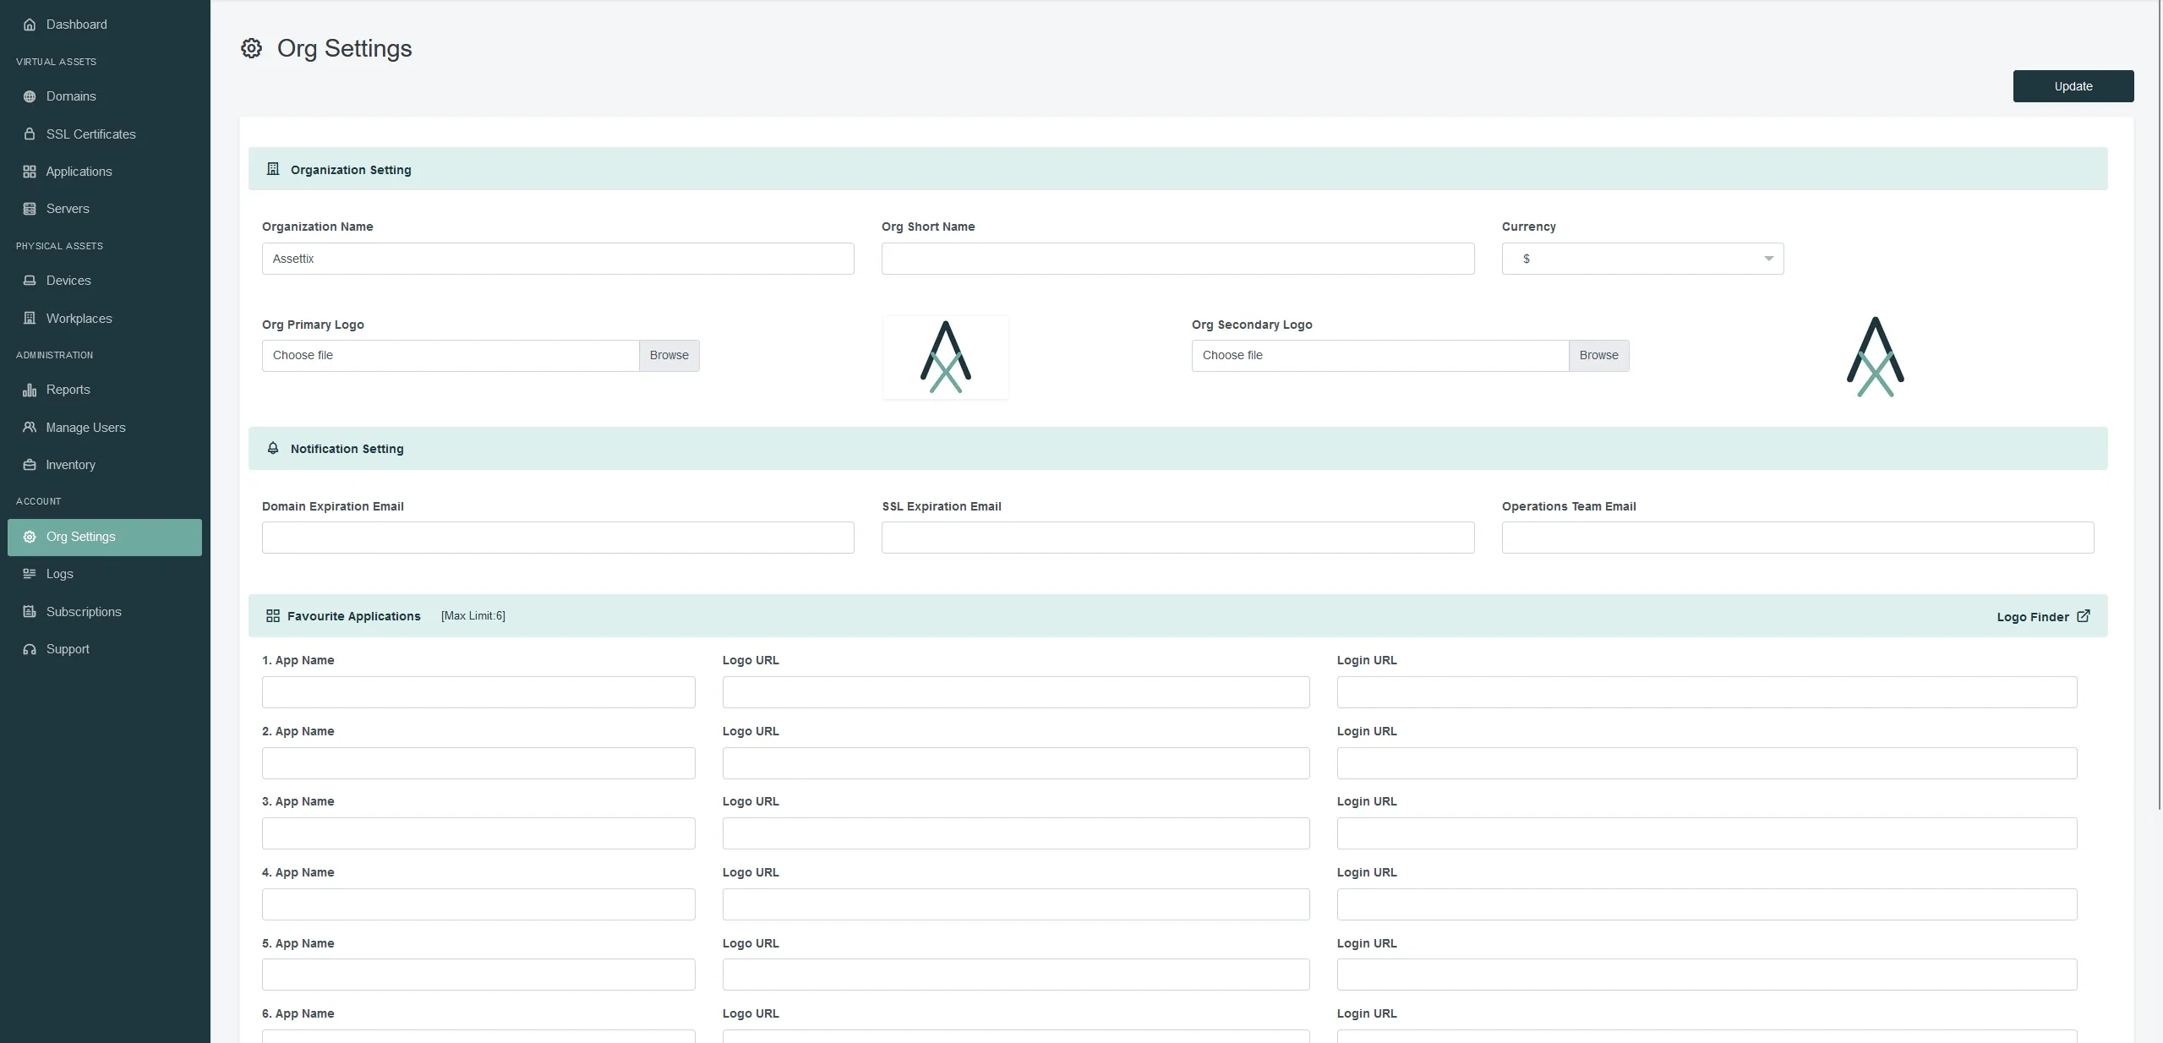Click the SSL Certificates lock icon
Image resolution: width=2163 pixels, height=1043 pixels.
point(30,134)
